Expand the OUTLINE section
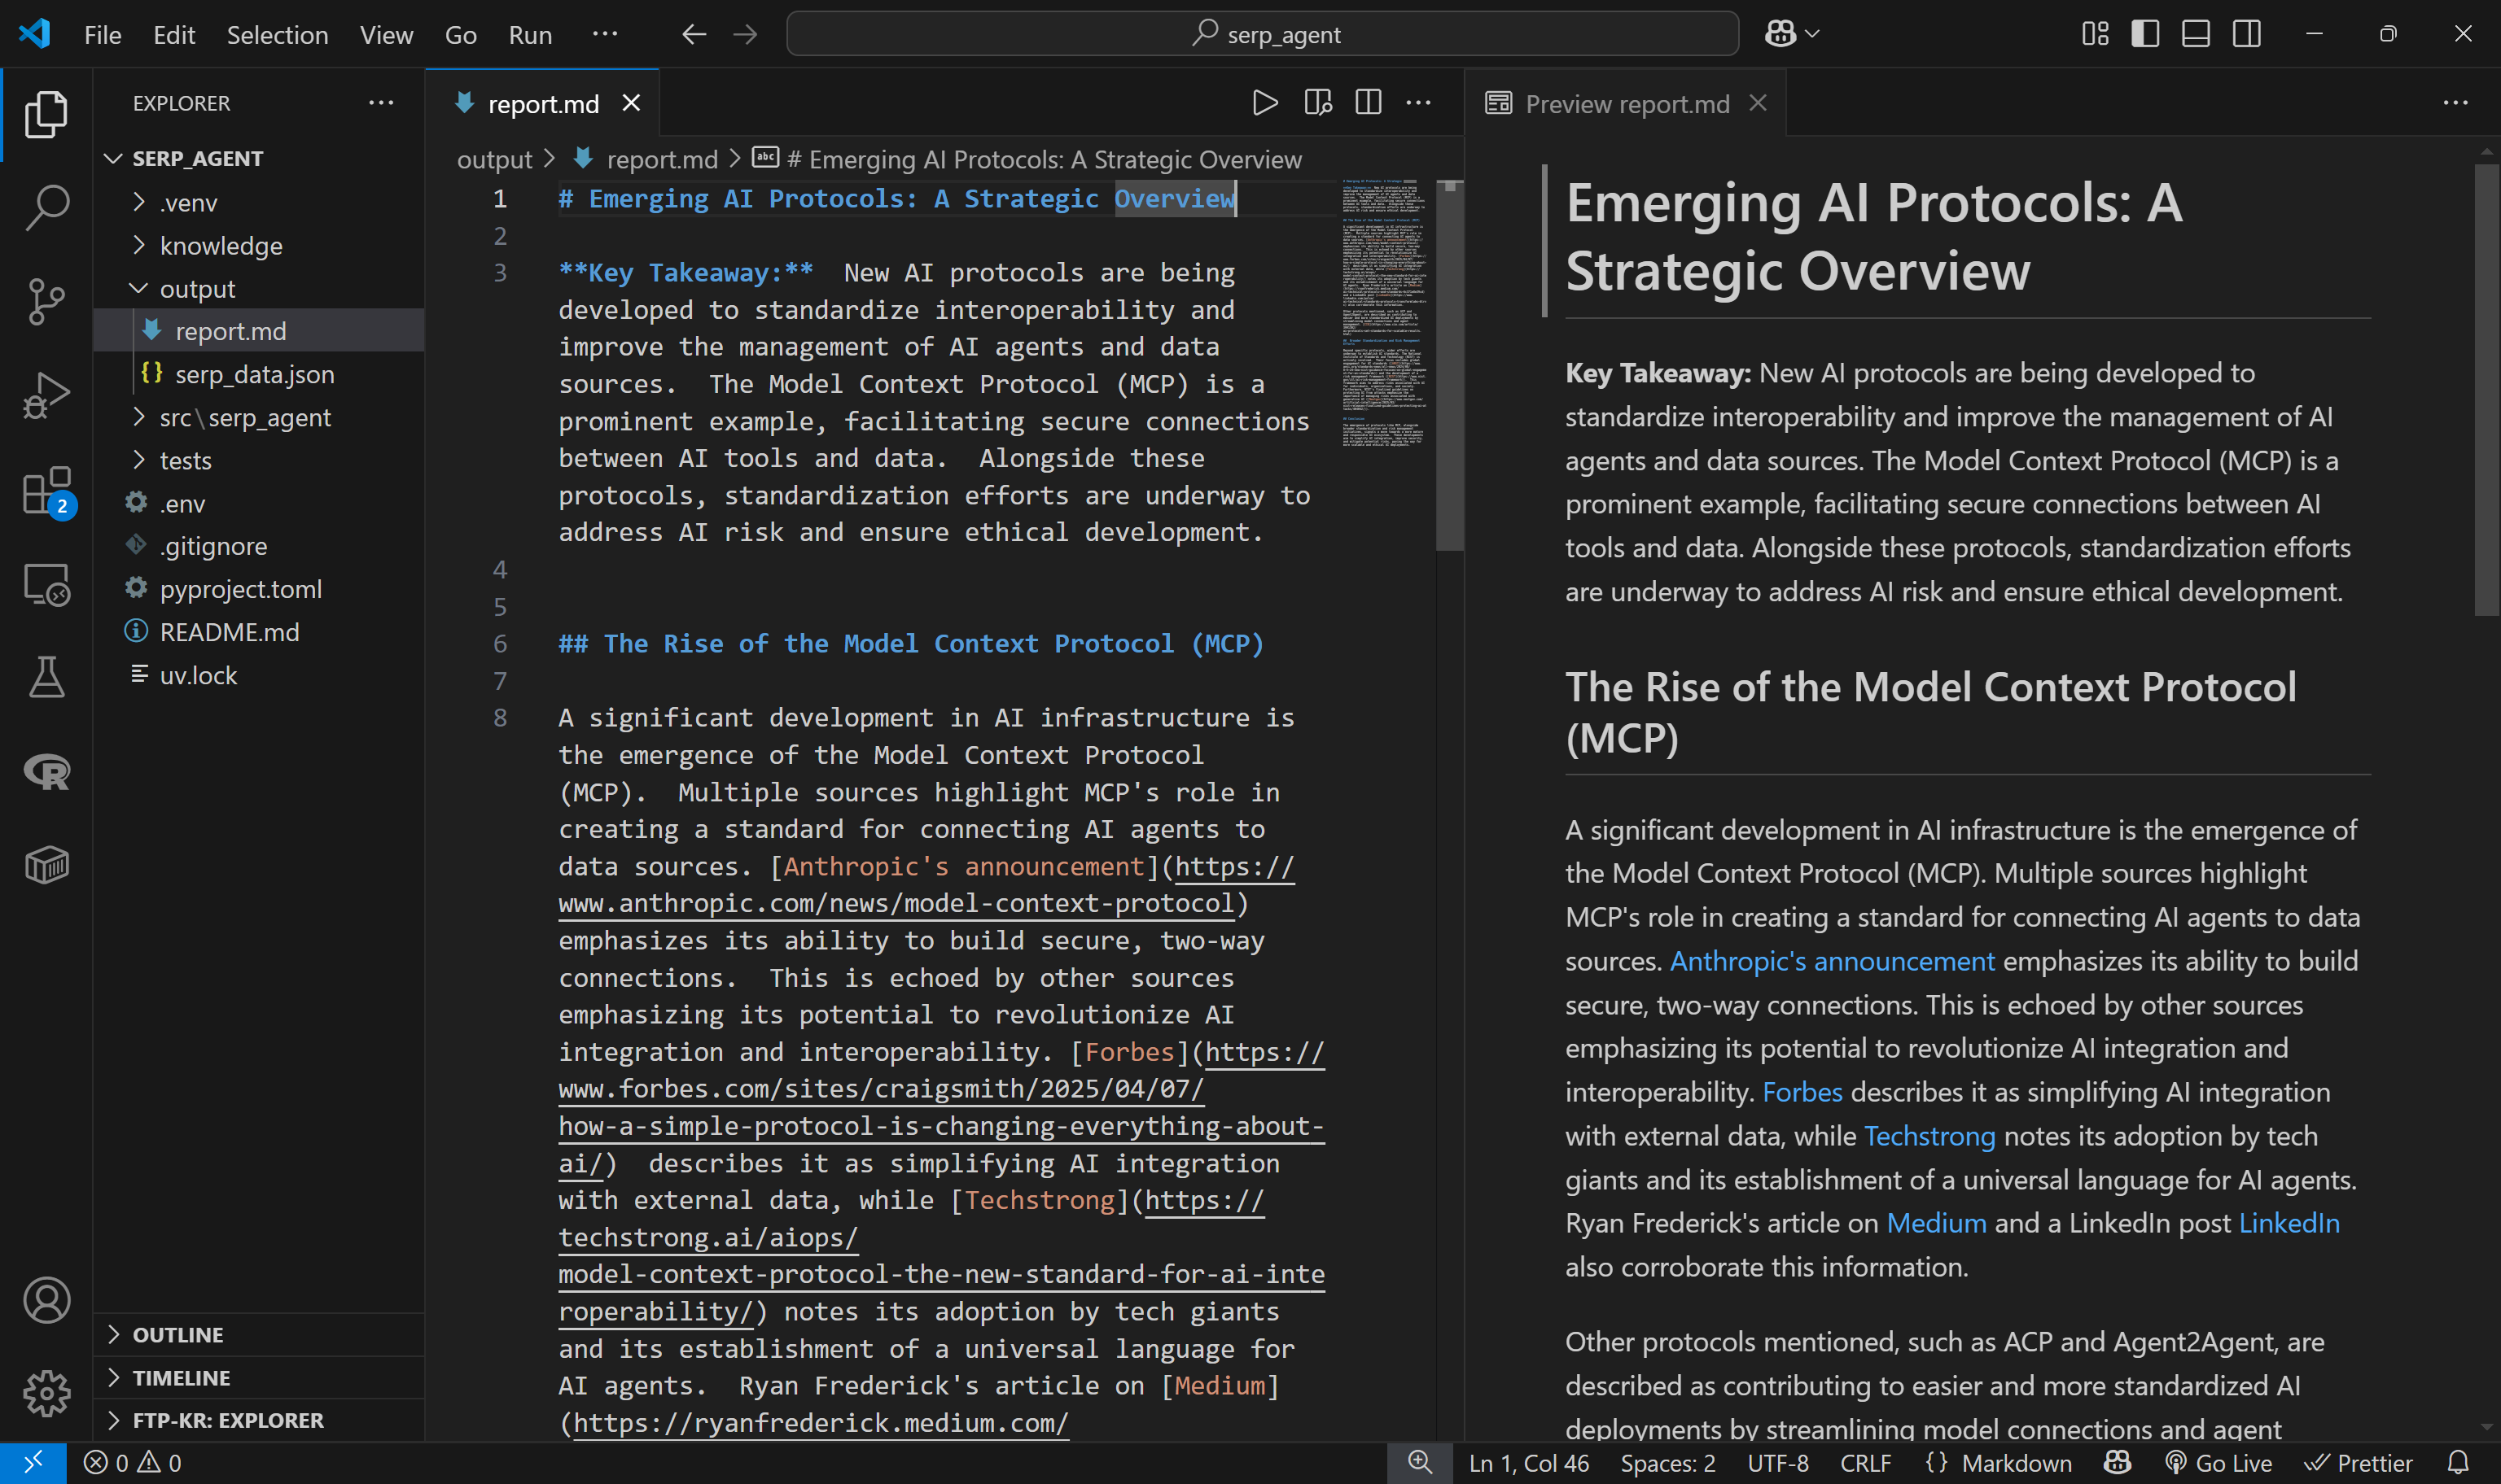Screen dimensions: 2501x1484 coord(259,1335)
